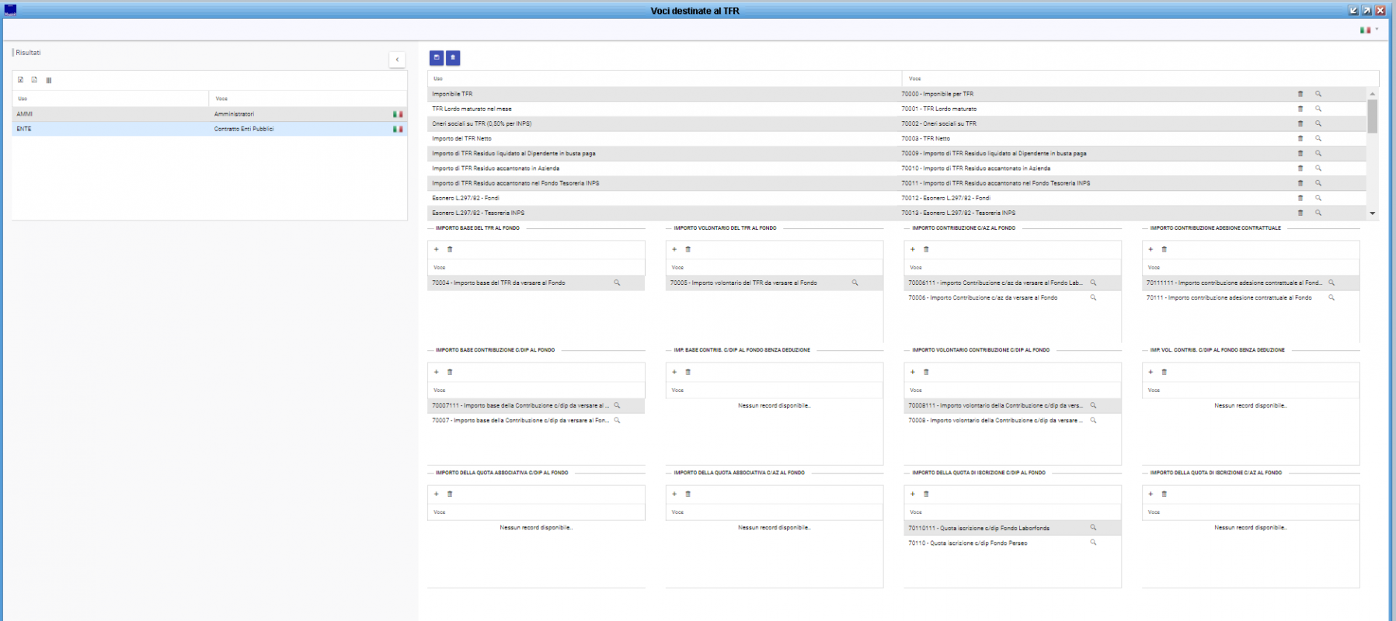Image resolution: width=1396 pixels, height=621 pixels.
Task: Add a record to Importo Base del TFR al Fondo
Action: point(437,249)
